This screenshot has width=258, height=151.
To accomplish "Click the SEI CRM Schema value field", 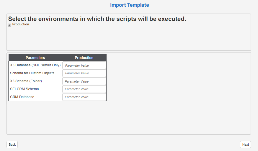I will [x=84, y=89].
